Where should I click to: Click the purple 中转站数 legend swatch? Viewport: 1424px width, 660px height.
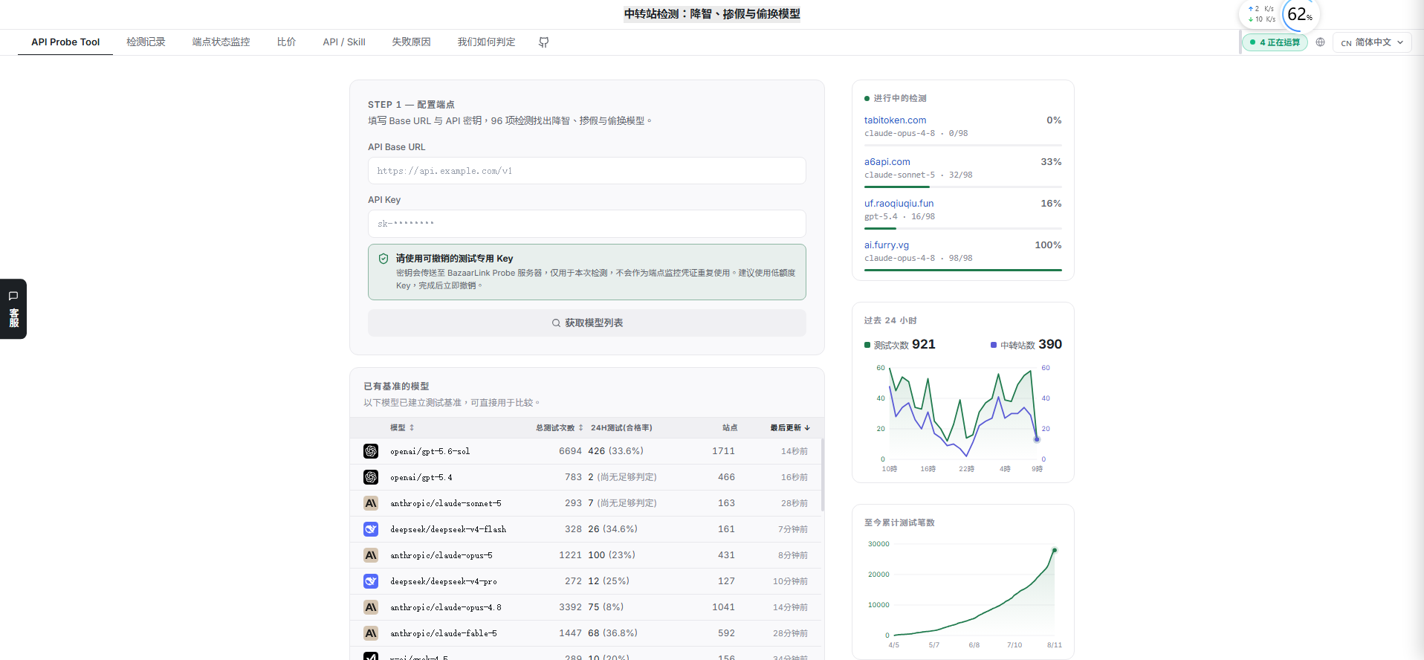994,345
